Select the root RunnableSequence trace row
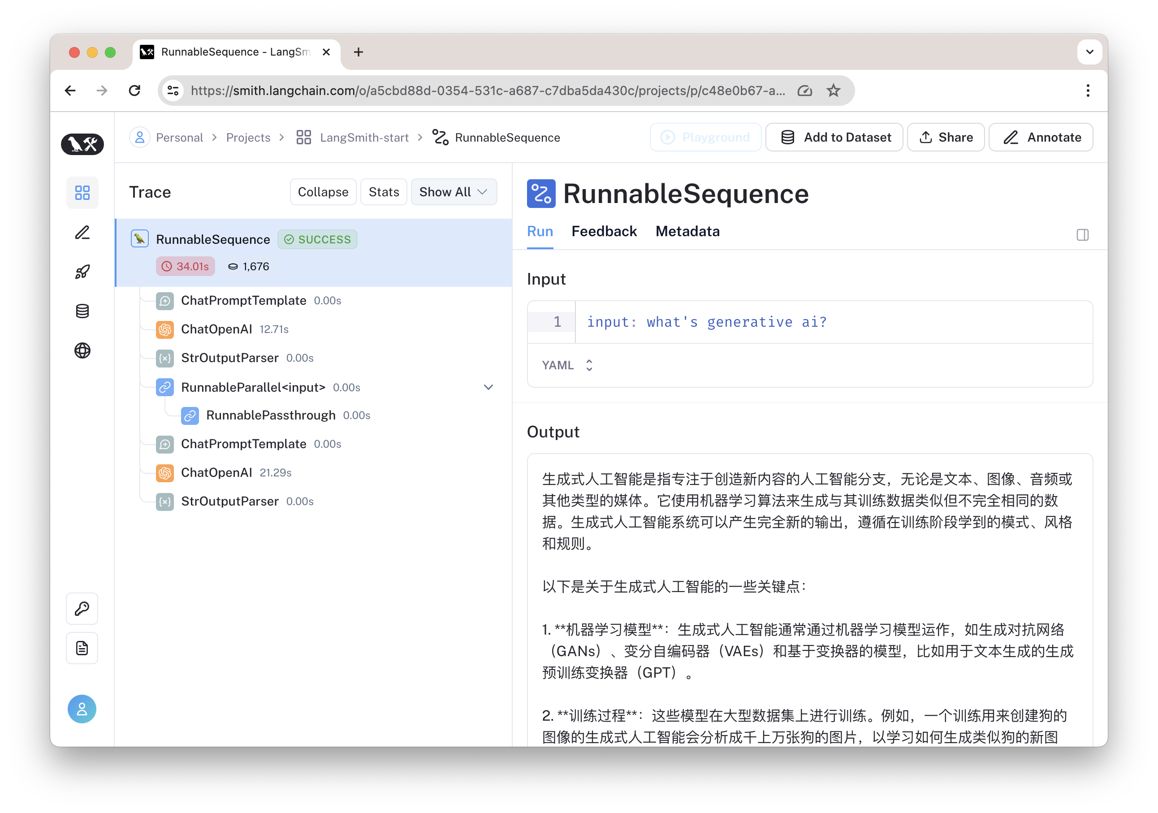 coord(314,253)
